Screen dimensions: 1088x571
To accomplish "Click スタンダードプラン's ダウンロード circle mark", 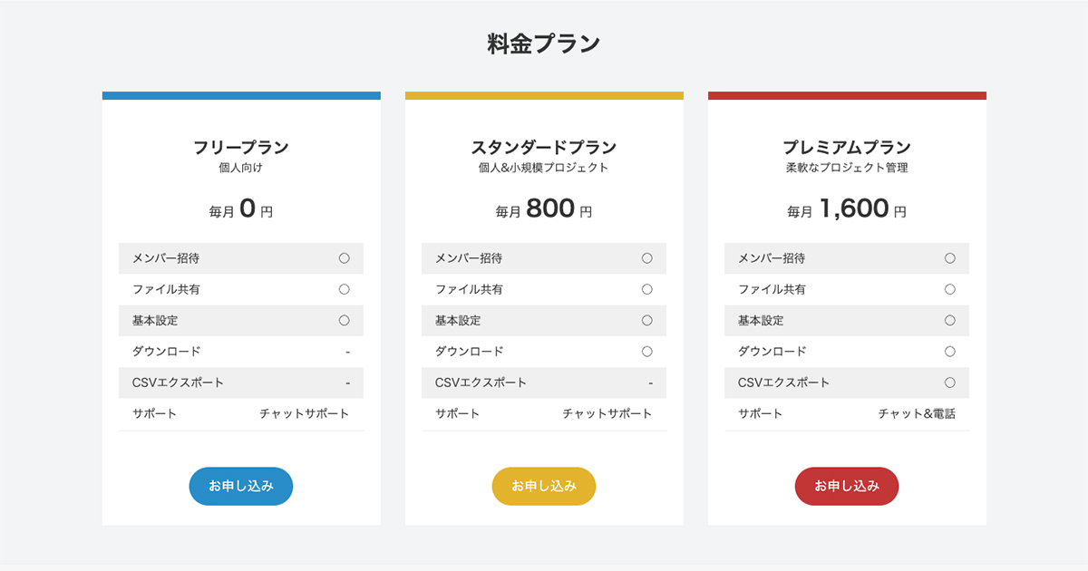I will click(x=646, y=351).
